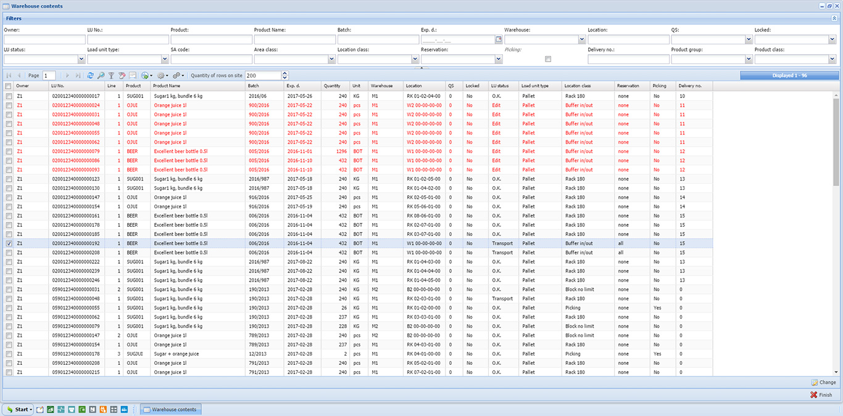Click the Change button
Screen dimensions: 843x416
823,382
